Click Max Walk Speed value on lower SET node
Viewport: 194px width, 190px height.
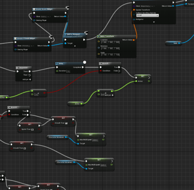click(x=103, y=165)
